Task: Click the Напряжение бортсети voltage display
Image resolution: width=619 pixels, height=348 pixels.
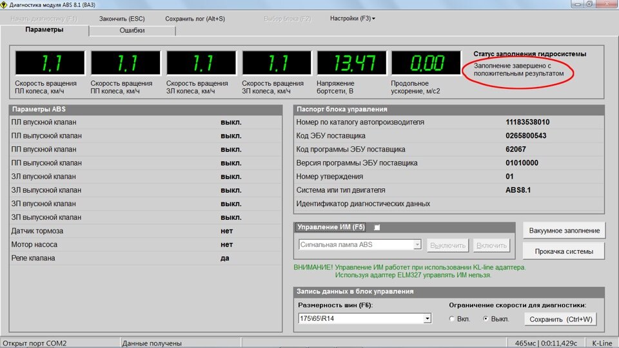Action: [x=352, y=63]
